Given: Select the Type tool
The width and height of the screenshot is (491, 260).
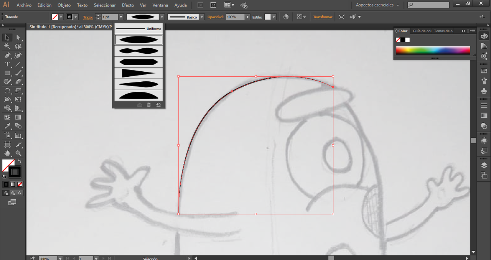Looking at the screenshot, I should pos(7,64).
